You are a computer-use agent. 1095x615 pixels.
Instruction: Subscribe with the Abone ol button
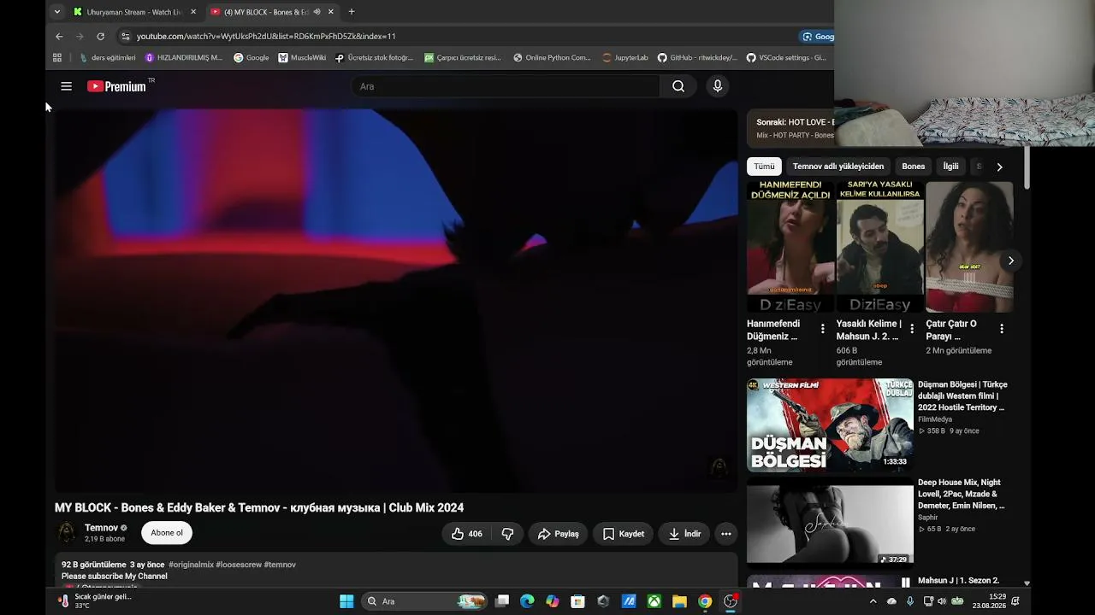[x=167, y=533]
